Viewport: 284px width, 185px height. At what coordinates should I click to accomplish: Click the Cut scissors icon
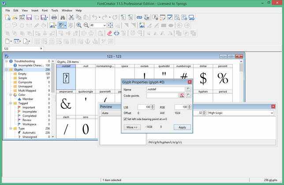(x=71, y=18)
